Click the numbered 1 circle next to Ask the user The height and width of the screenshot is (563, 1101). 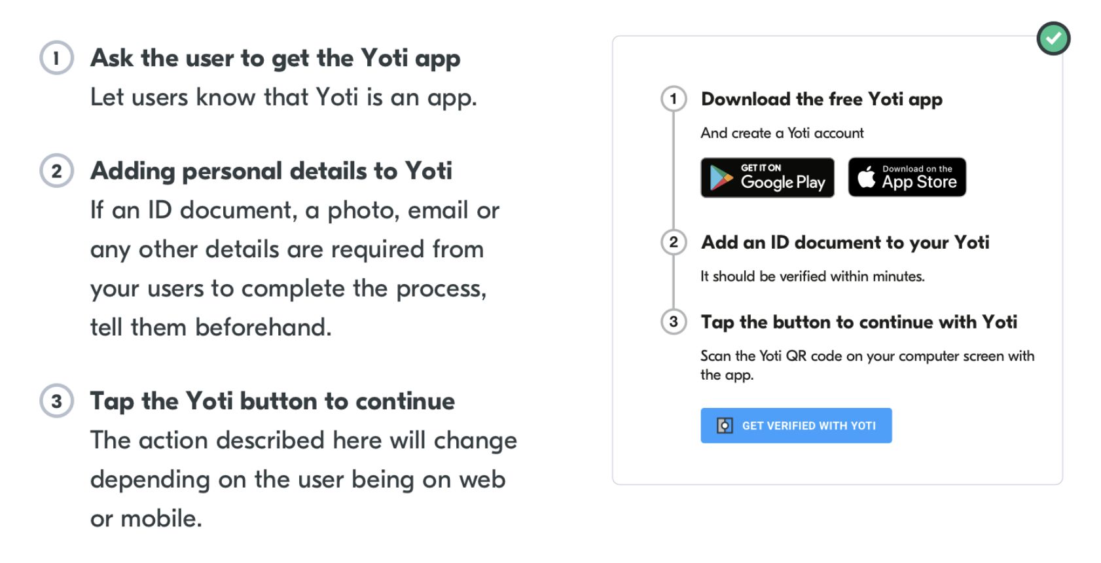coord(56,58)
